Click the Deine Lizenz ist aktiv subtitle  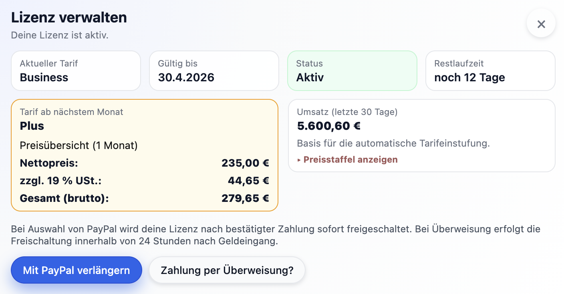point(60,35)
